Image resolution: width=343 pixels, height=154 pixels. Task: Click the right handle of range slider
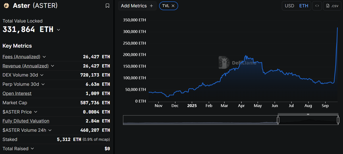(338, 120)
